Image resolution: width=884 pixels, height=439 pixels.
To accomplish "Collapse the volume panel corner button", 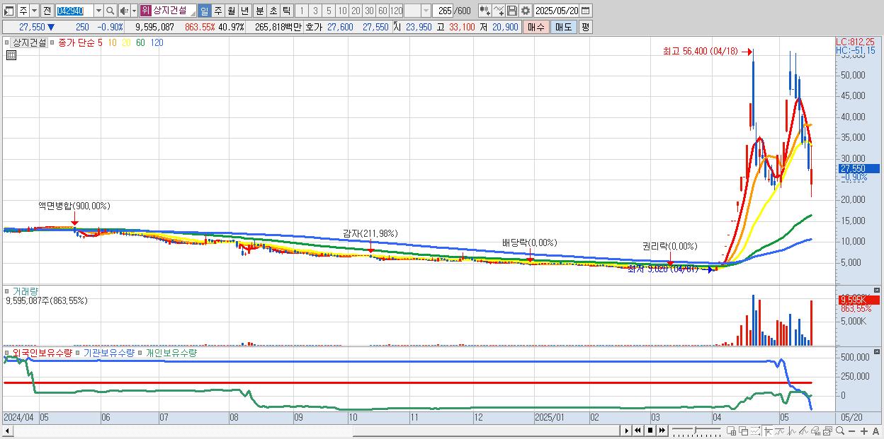I will pos(878,290).
